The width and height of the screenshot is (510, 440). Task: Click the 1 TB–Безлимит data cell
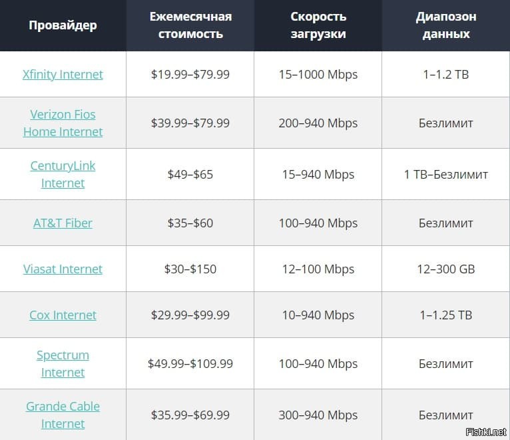pos(446,175)
